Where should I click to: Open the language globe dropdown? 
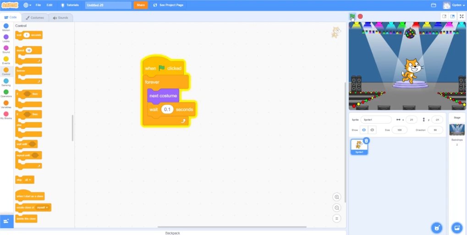coord(27,5)
